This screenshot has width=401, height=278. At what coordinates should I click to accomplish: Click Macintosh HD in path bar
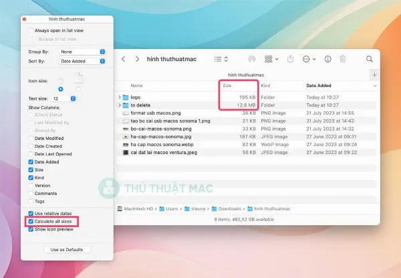(135, 209)
